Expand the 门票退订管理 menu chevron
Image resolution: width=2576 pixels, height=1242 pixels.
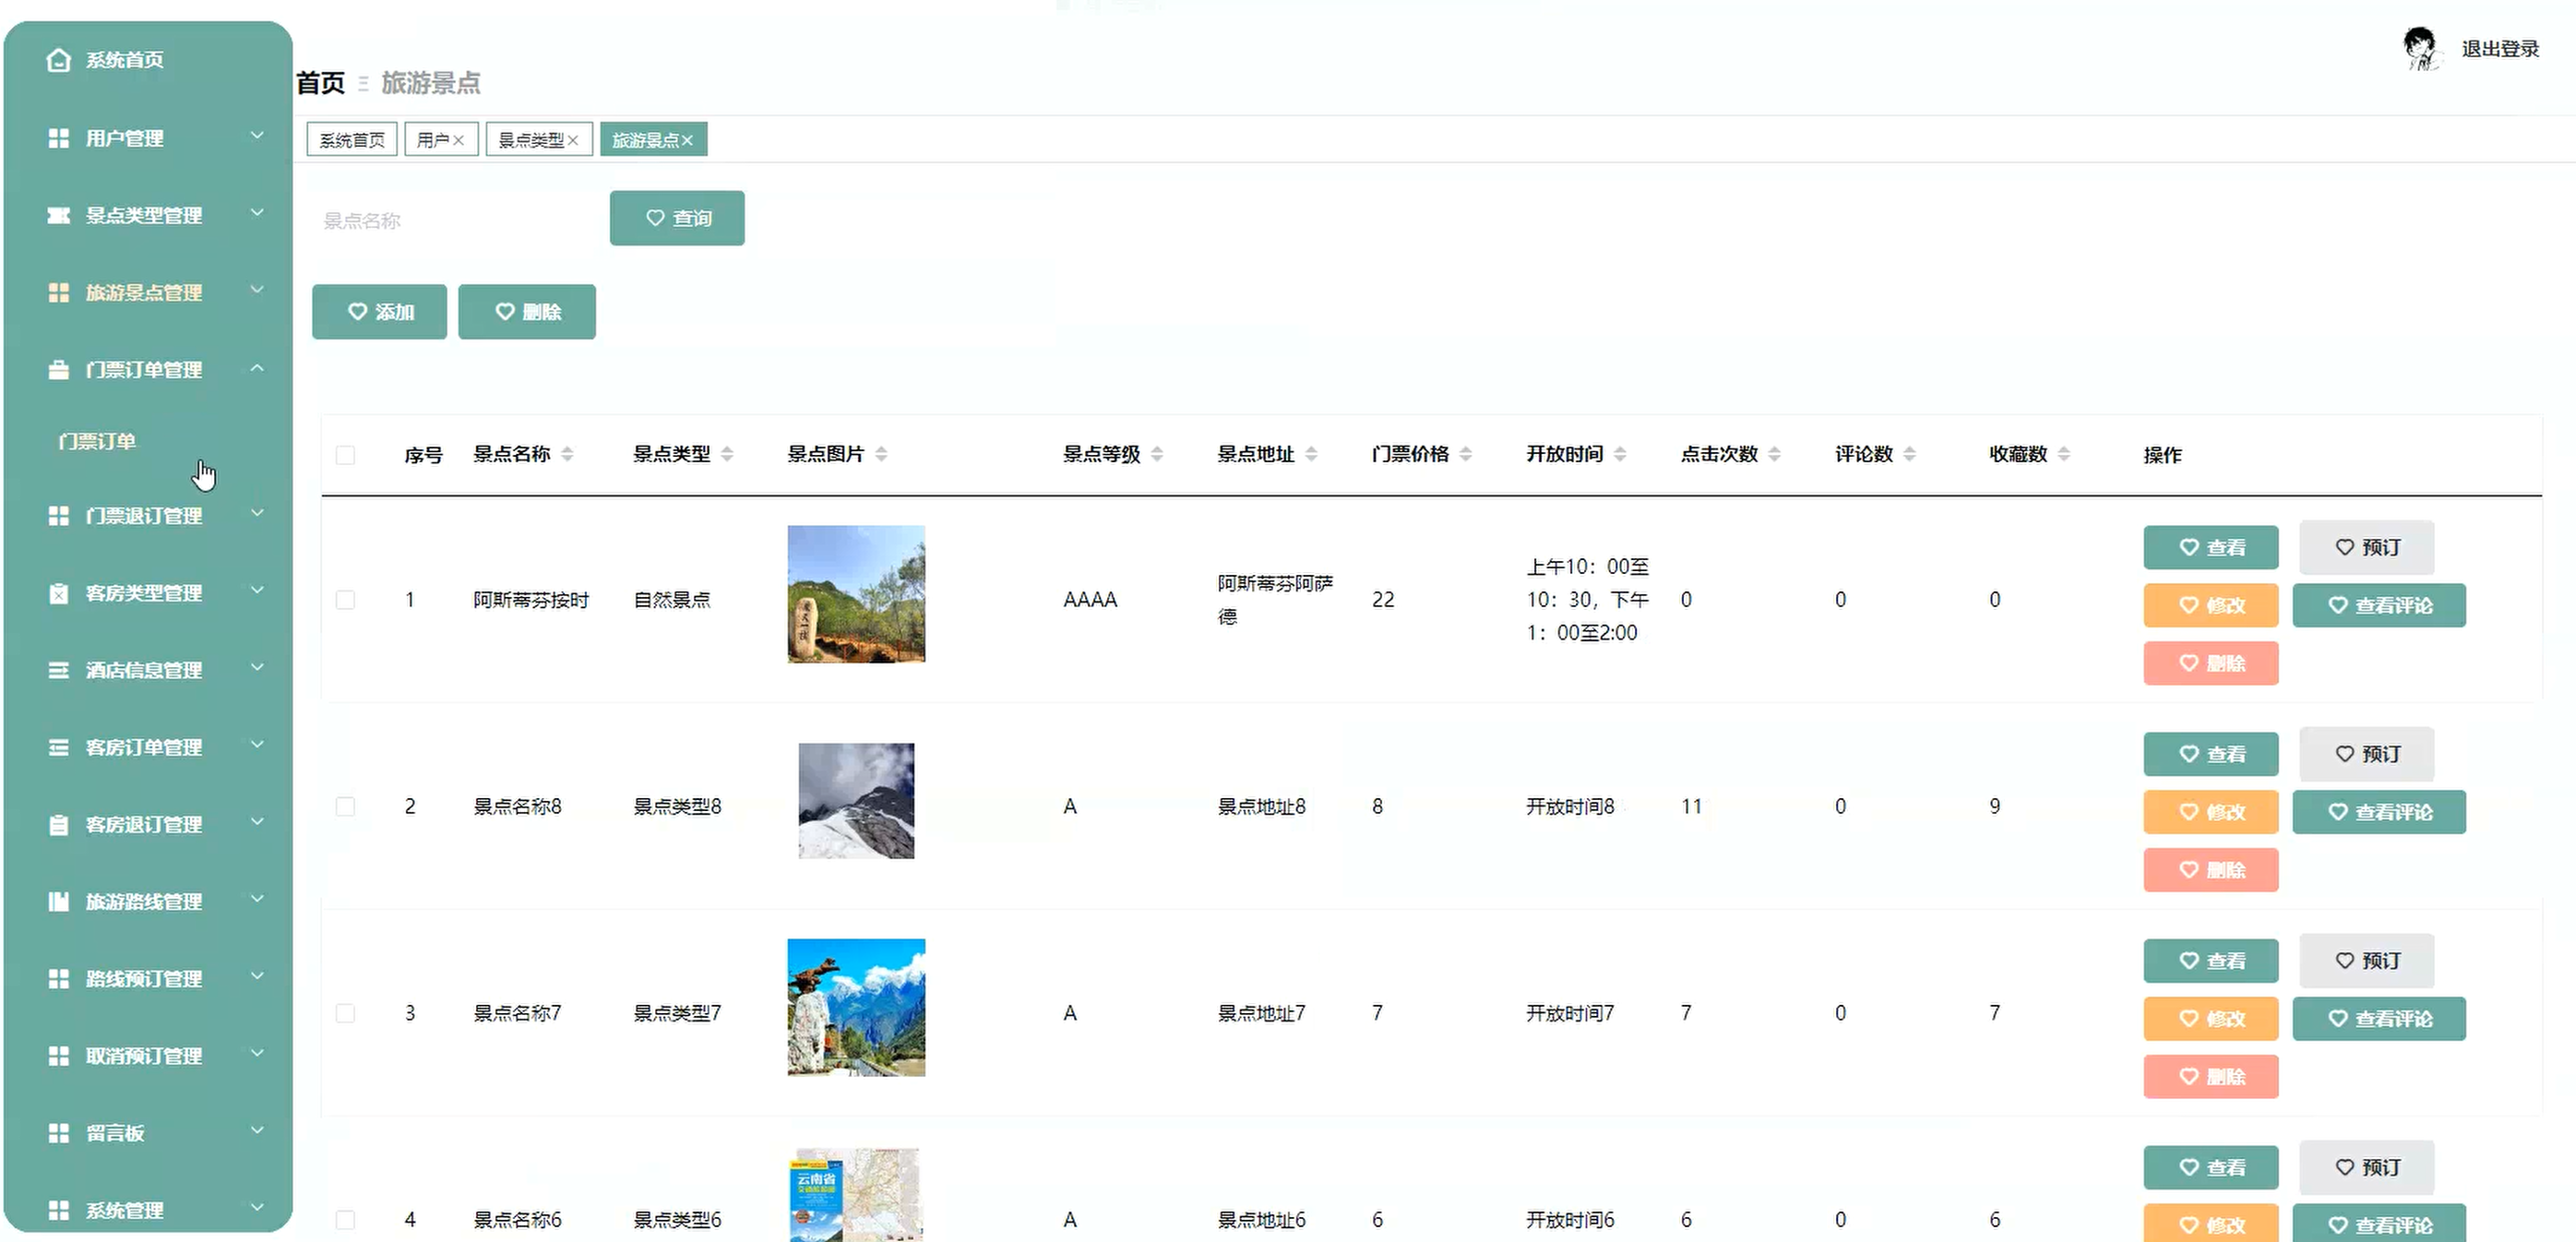(x=257, y=513)
